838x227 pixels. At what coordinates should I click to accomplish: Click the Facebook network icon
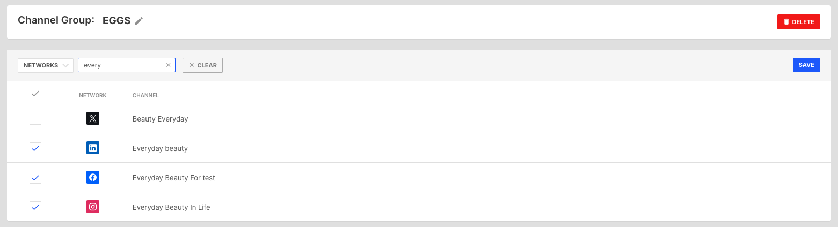(93, 178)
